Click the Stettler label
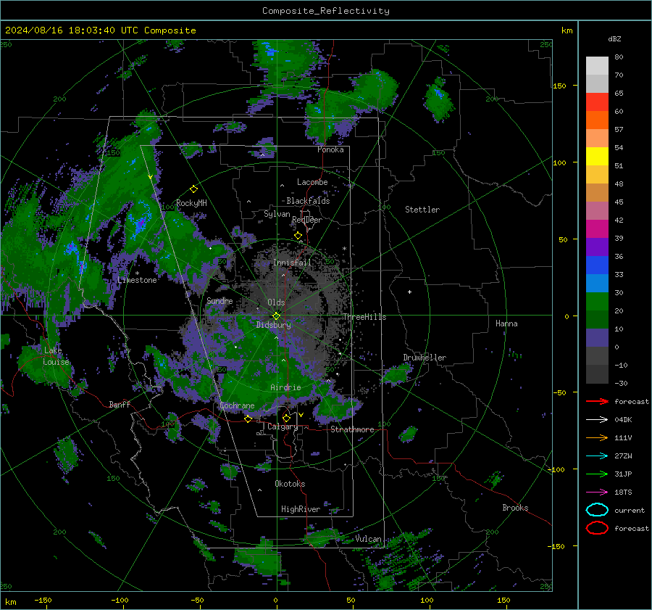Screen dimensions: 652x610 point(422,210)
